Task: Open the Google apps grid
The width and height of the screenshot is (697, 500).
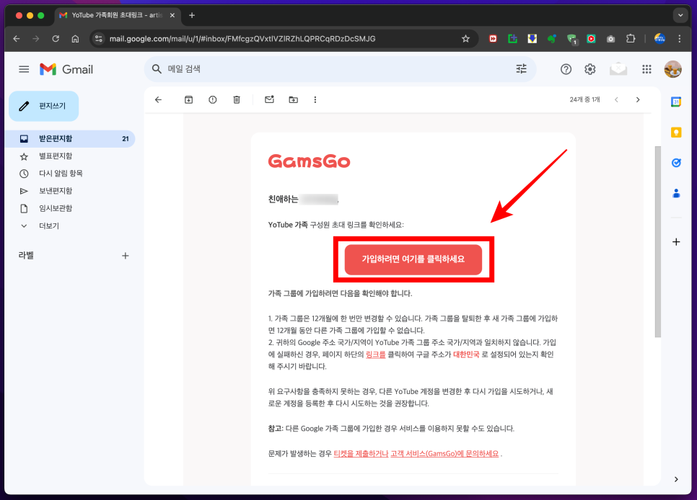Action: pyautogui.click(x=646, y=69)
